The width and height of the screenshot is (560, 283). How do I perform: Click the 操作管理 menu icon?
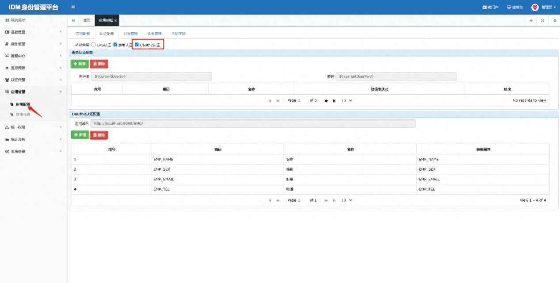point(7,44)
